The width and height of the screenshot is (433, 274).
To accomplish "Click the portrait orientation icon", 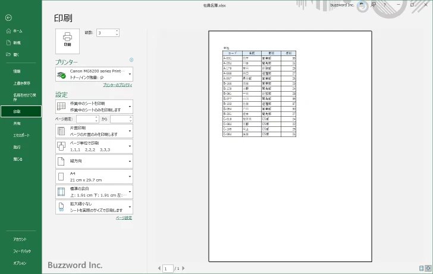I will pyautogui.click(x=61, y=161).
